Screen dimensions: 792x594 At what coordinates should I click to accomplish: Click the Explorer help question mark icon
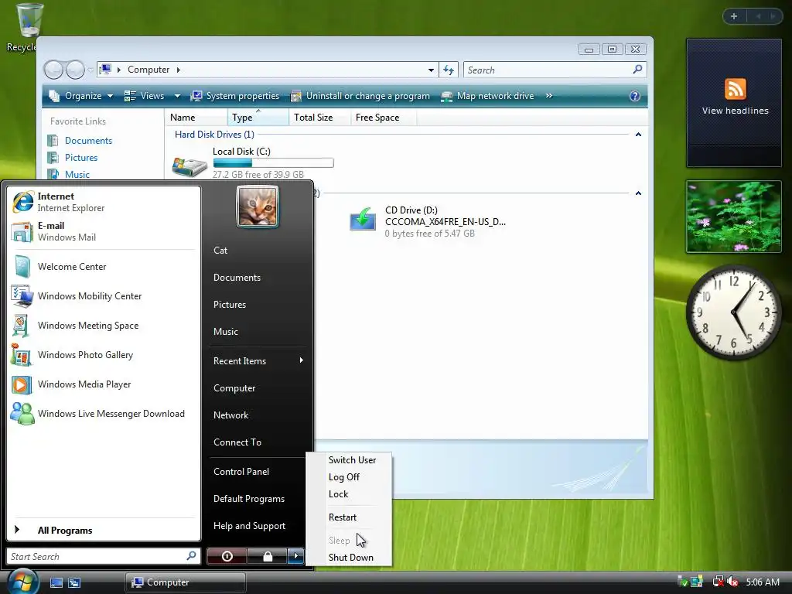click(635, 96)
